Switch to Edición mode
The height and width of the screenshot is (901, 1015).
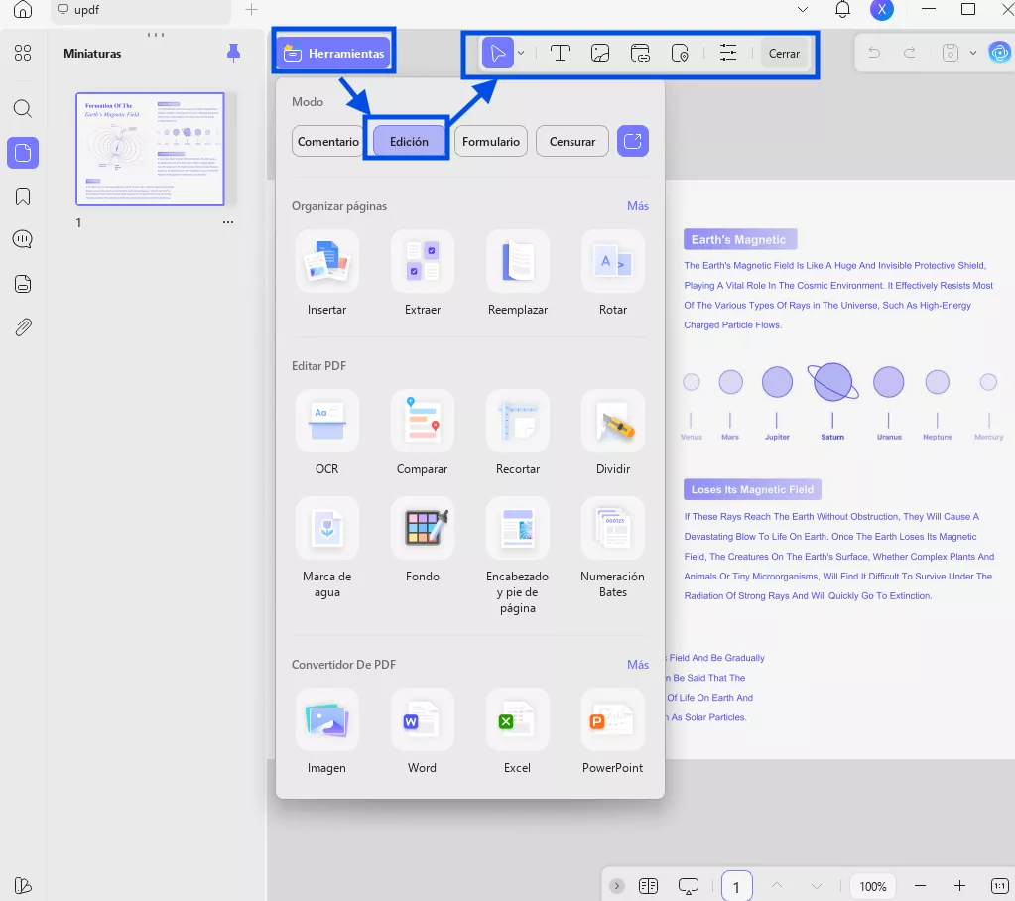(409, 141)
